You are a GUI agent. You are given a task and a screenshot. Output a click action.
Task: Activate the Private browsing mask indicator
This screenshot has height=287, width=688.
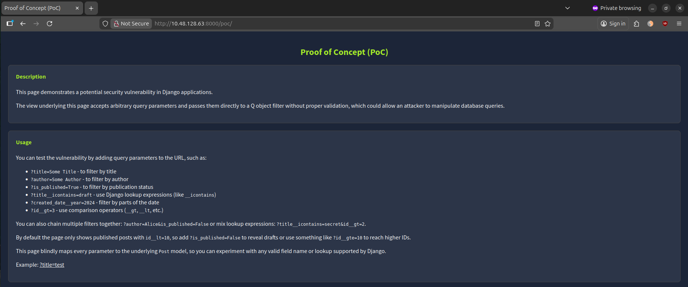click(595, 8)
